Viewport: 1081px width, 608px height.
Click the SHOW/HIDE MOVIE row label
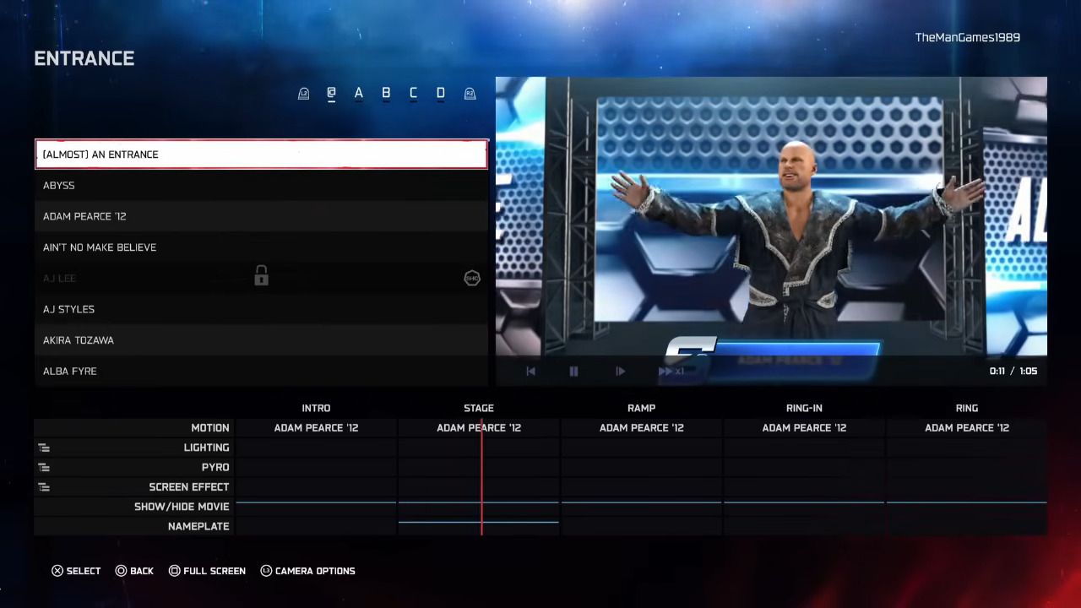click(x=182, y=507)
